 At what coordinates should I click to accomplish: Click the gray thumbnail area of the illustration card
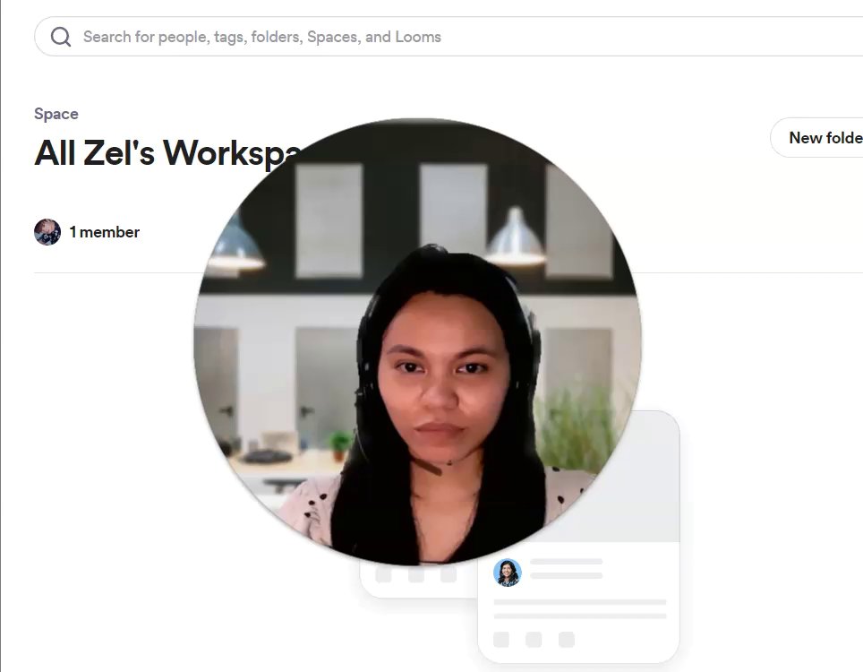tap(649, 485)
